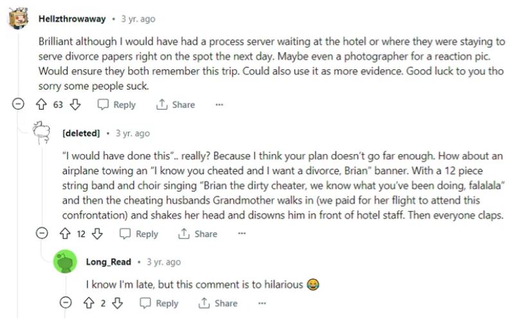Image resolution: width=530 pixels, height=328 pixels.
Task: Share Hellzthrowaway's comment
Action: tap(176, 105)
